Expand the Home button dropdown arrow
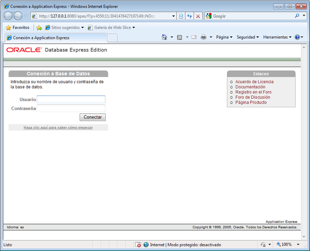Screen dimensions: 310x251 172,37
